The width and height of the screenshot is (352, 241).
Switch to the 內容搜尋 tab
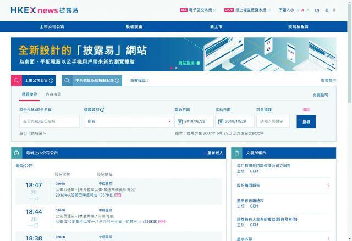[53, 94]
